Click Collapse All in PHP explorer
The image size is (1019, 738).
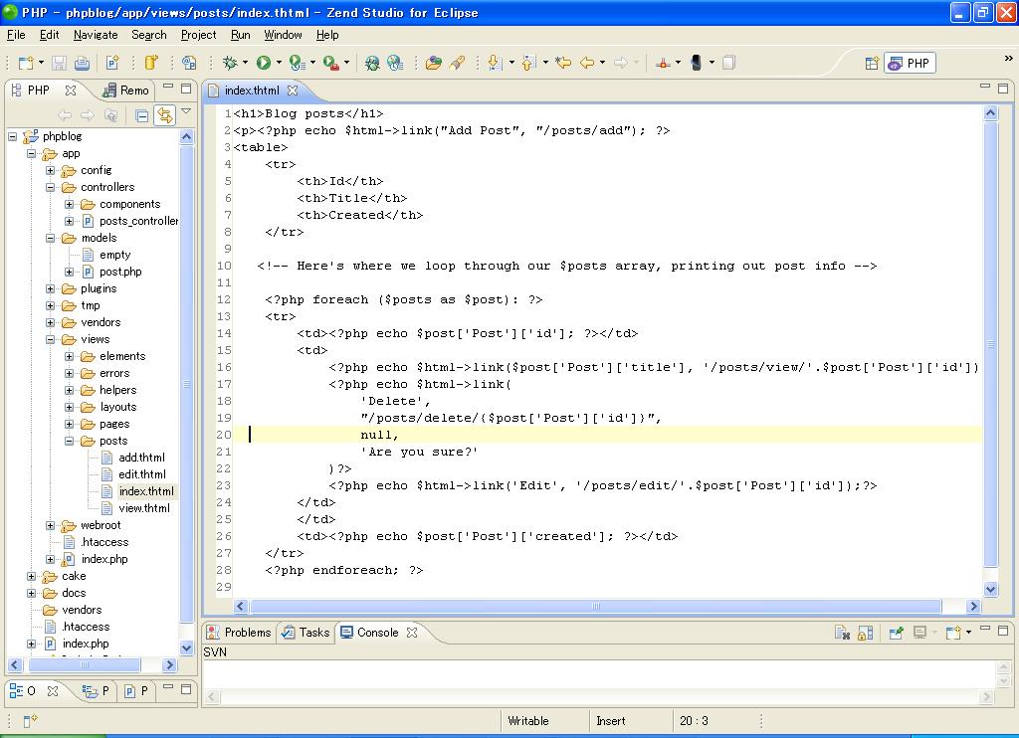point(142,115)
